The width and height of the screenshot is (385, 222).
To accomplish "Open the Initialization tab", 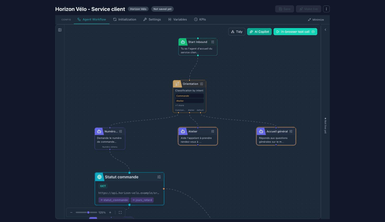I will click(125, 20).
